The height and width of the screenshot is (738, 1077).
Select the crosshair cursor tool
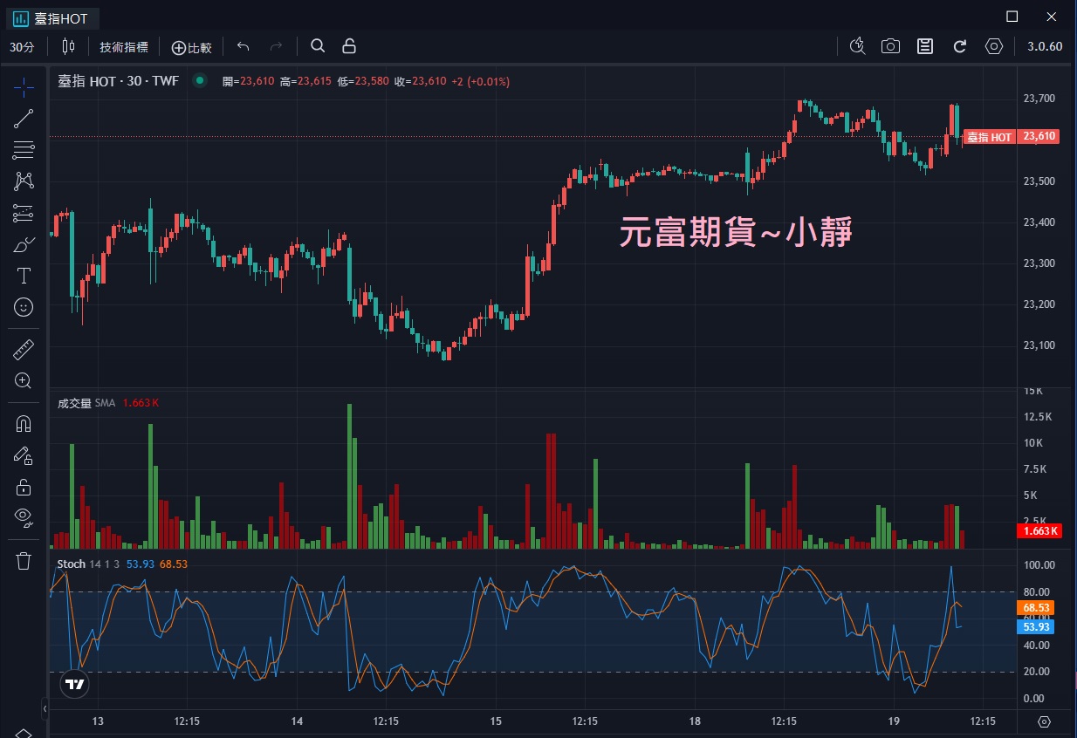tap(24, 86)
